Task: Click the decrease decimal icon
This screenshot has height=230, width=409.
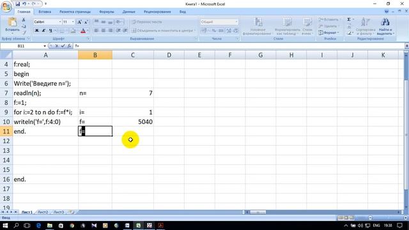Action: 236,31
